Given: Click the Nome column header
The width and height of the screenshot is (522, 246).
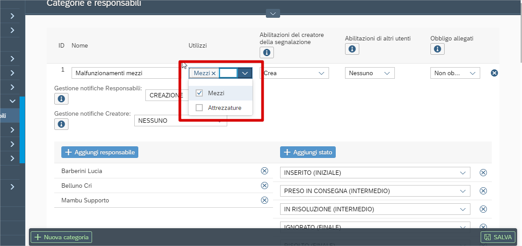Looking at the screenshot, I should click(x=80, y=46).
